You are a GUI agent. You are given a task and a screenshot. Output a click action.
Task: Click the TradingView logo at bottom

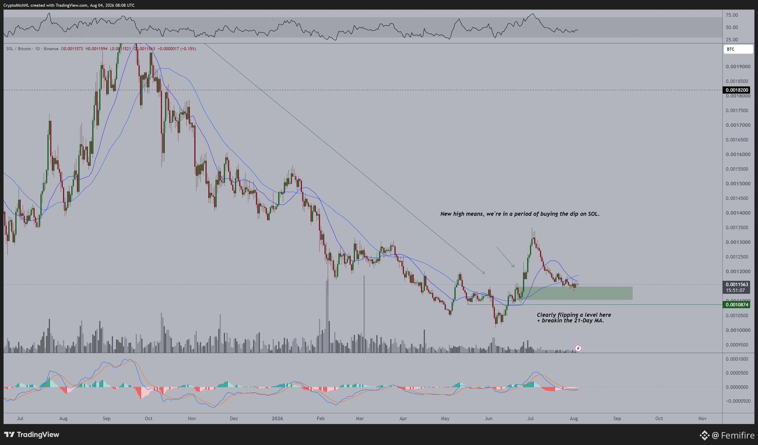point(31,434)
